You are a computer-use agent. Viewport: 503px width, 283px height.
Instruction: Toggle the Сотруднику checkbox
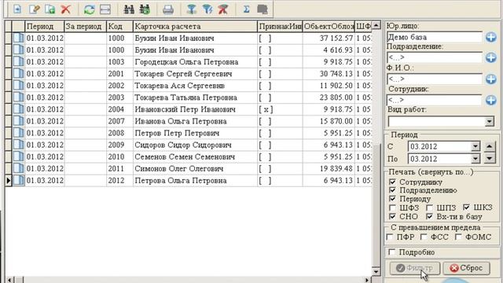pyautogui.click(x=392, y=182)
